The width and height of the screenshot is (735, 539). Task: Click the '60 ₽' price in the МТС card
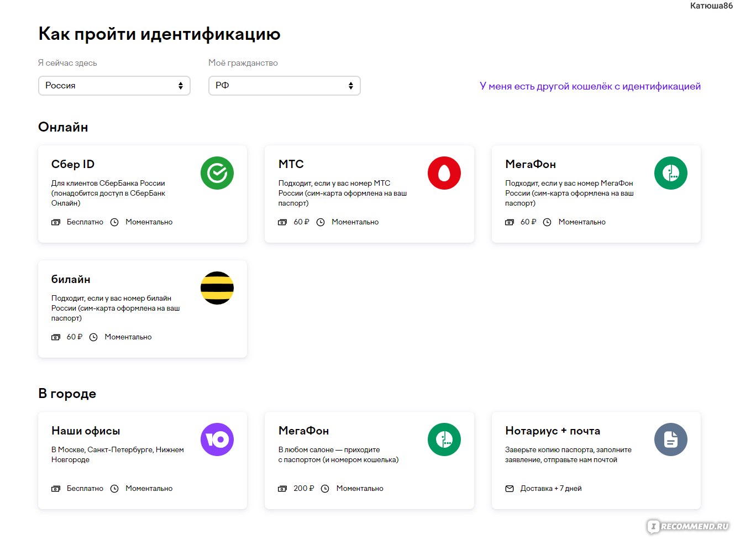pos(302,222)
